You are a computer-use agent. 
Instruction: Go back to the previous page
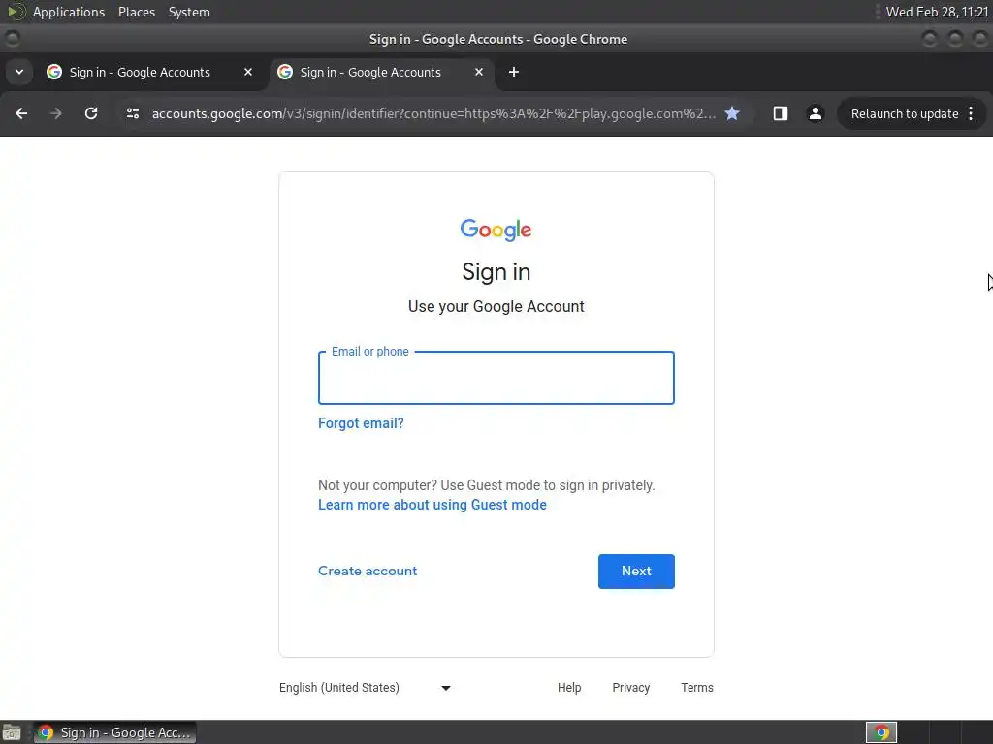click(x=21, y=113)
